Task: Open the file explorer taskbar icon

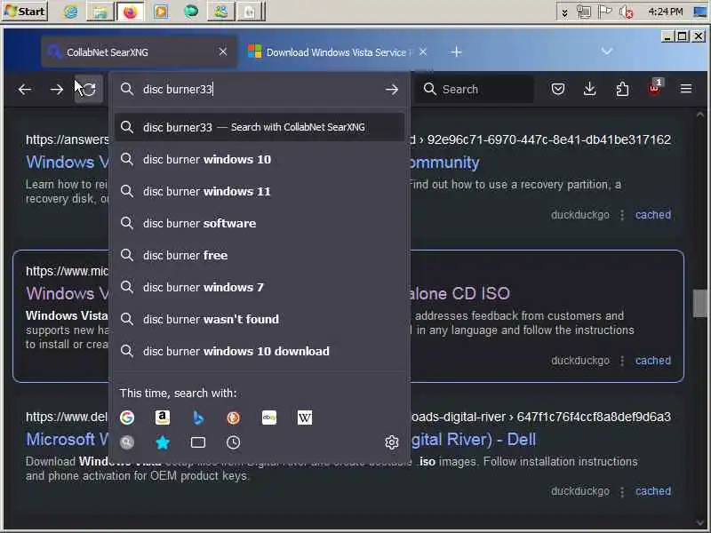Action: (100, 12)
